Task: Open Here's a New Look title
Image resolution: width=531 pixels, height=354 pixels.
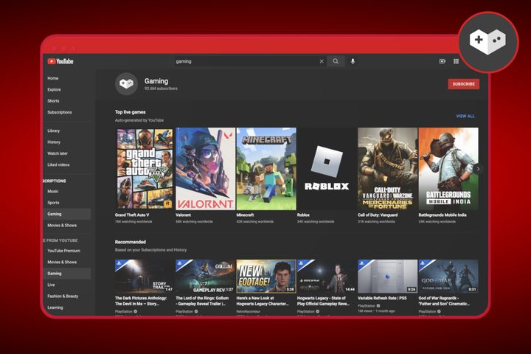Action: [263, 301]
